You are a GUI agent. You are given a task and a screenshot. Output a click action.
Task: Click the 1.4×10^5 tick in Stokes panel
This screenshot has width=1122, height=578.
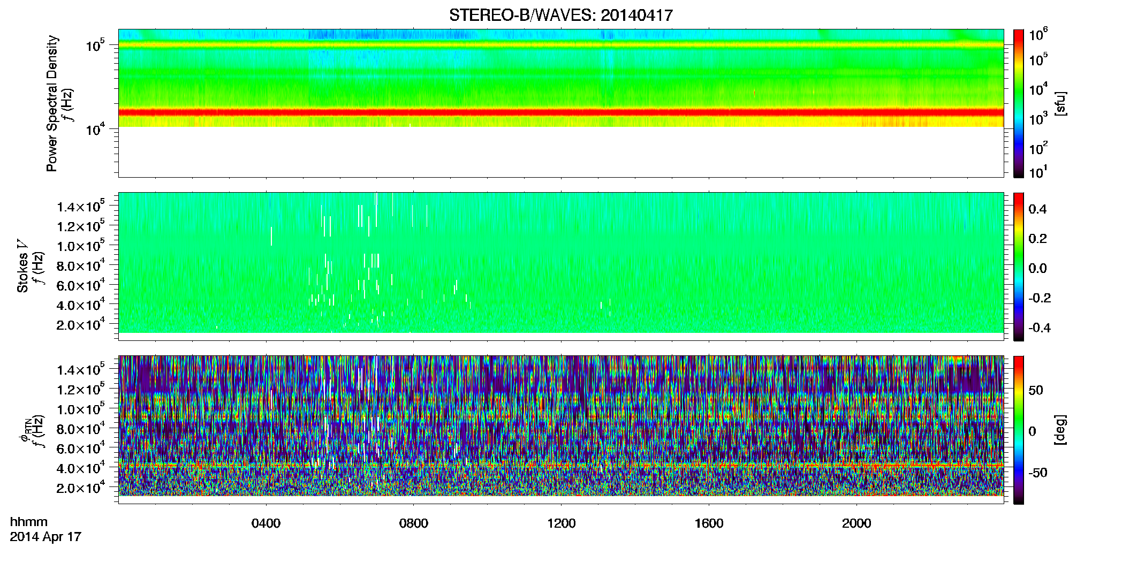(81, 206)
